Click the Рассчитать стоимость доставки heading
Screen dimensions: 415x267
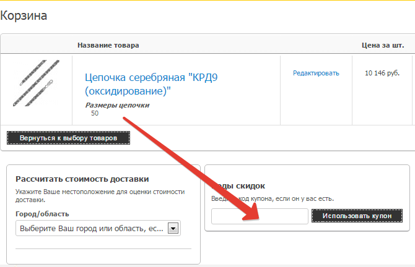82,179
